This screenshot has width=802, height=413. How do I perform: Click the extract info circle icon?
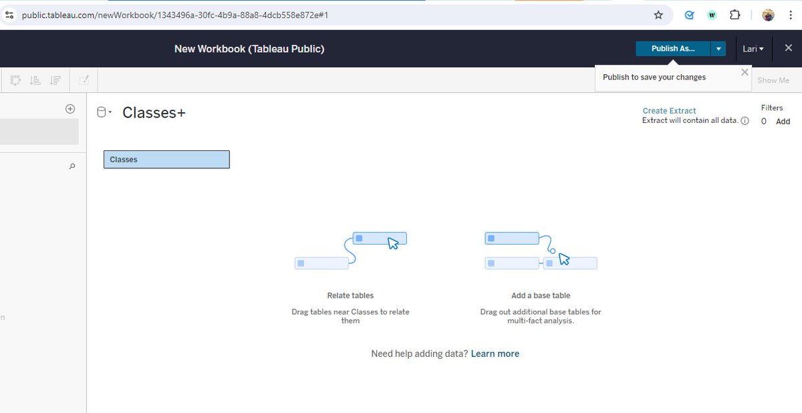(x=745, y=121)
